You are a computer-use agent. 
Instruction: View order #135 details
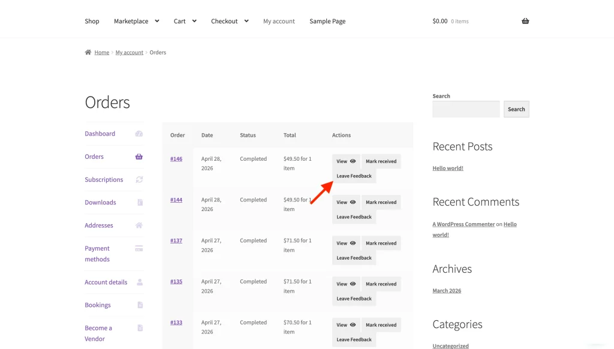346,284
